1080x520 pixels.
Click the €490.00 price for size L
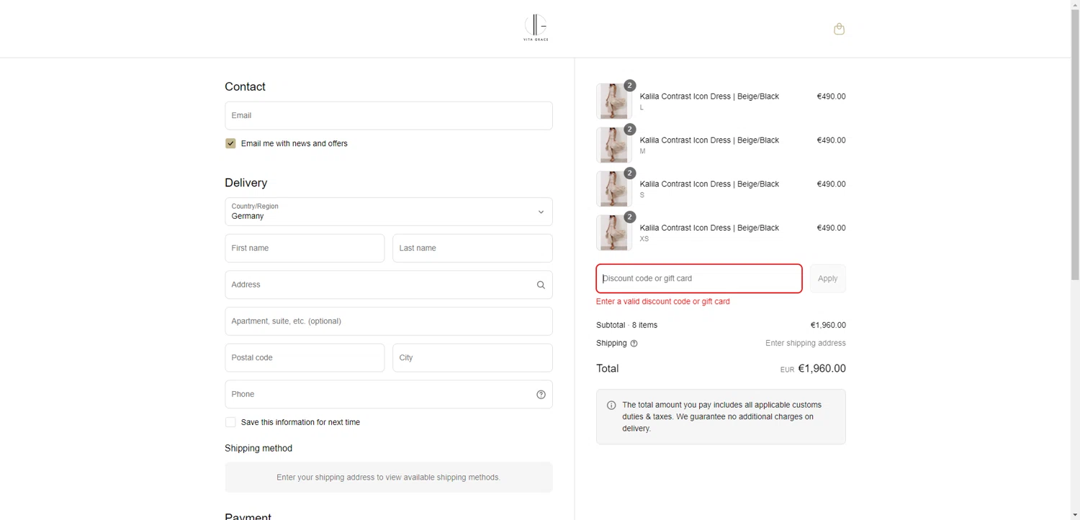tap(831, 96)
